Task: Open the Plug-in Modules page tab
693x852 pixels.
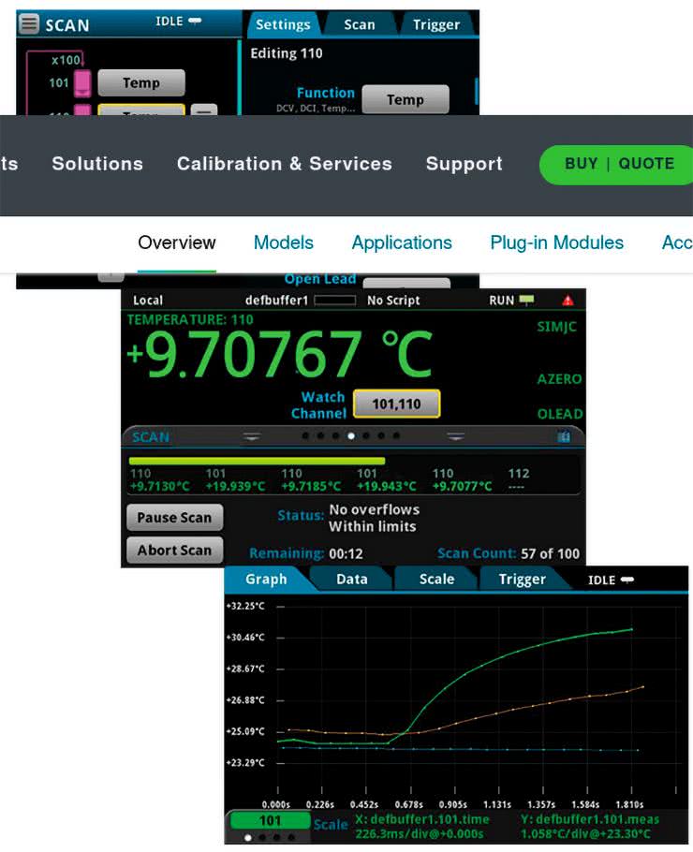Action: pyautogui.click(x=556, y=242)
